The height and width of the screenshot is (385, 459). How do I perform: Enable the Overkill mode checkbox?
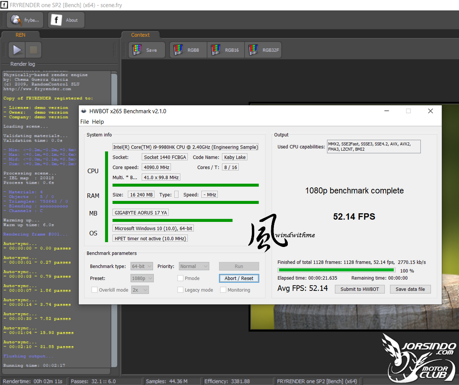(x=95, y=290)
